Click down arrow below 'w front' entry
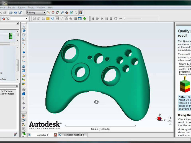Image resolution: width=191 pixels, height=143 pixels. 17,80
